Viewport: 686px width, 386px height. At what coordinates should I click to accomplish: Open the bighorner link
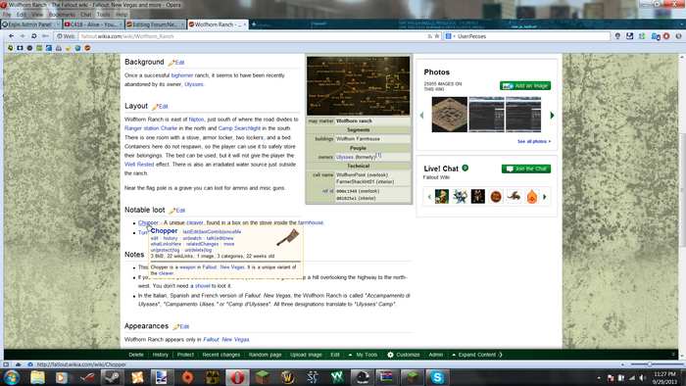(x=182, y=75)
